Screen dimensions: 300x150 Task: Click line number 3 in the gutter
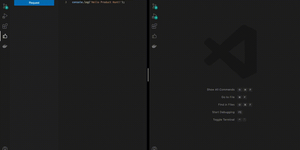(65, 2)
